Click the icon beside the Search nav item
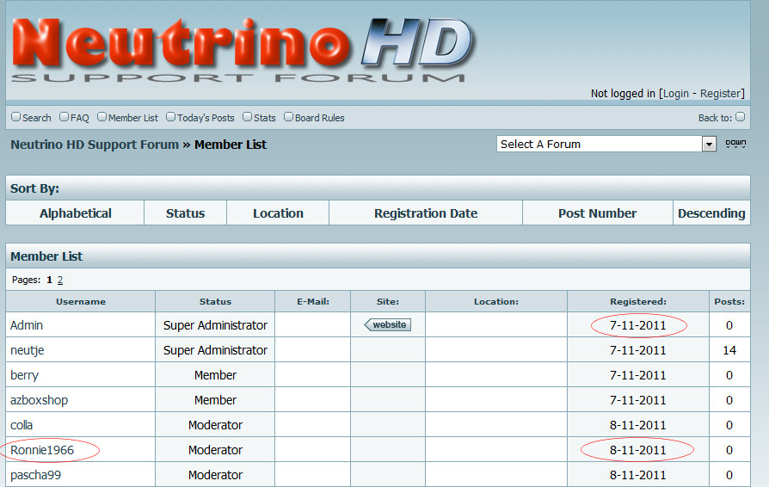This screenshot has height=487, width=769. [15, 117]
